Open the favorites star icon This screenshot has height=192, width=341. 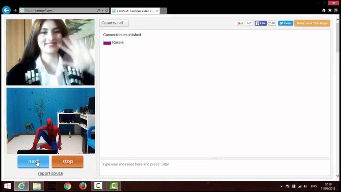coord(330,10)
